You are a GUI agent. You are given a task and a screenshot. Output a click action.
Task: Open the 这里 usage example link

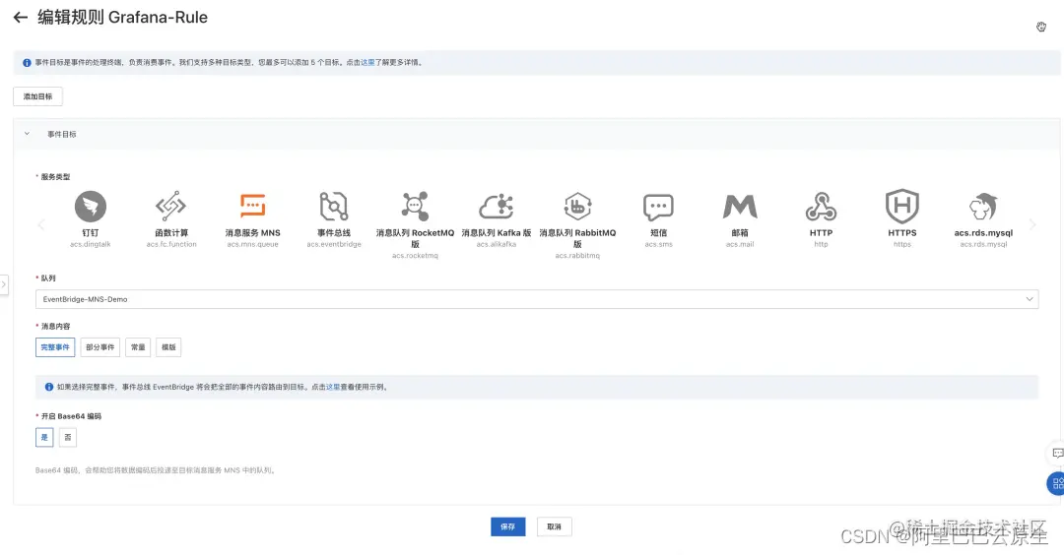[x=333, y=387]
